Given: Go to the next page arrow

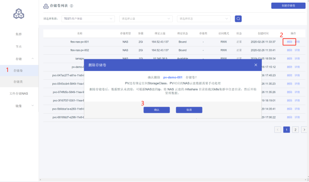Looking at the screenshot, I should pyautogui.click(x=304, y=130).
